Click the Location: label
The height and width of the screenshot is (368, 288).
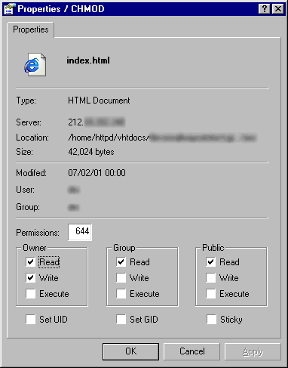point(32,138)
